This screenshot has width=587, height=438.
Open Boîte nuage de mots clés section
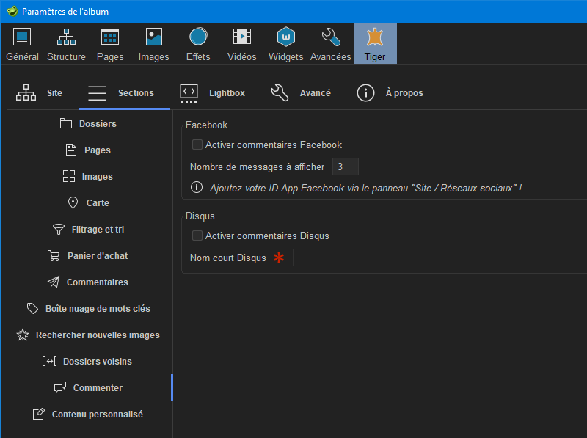[x=88, y=309]
